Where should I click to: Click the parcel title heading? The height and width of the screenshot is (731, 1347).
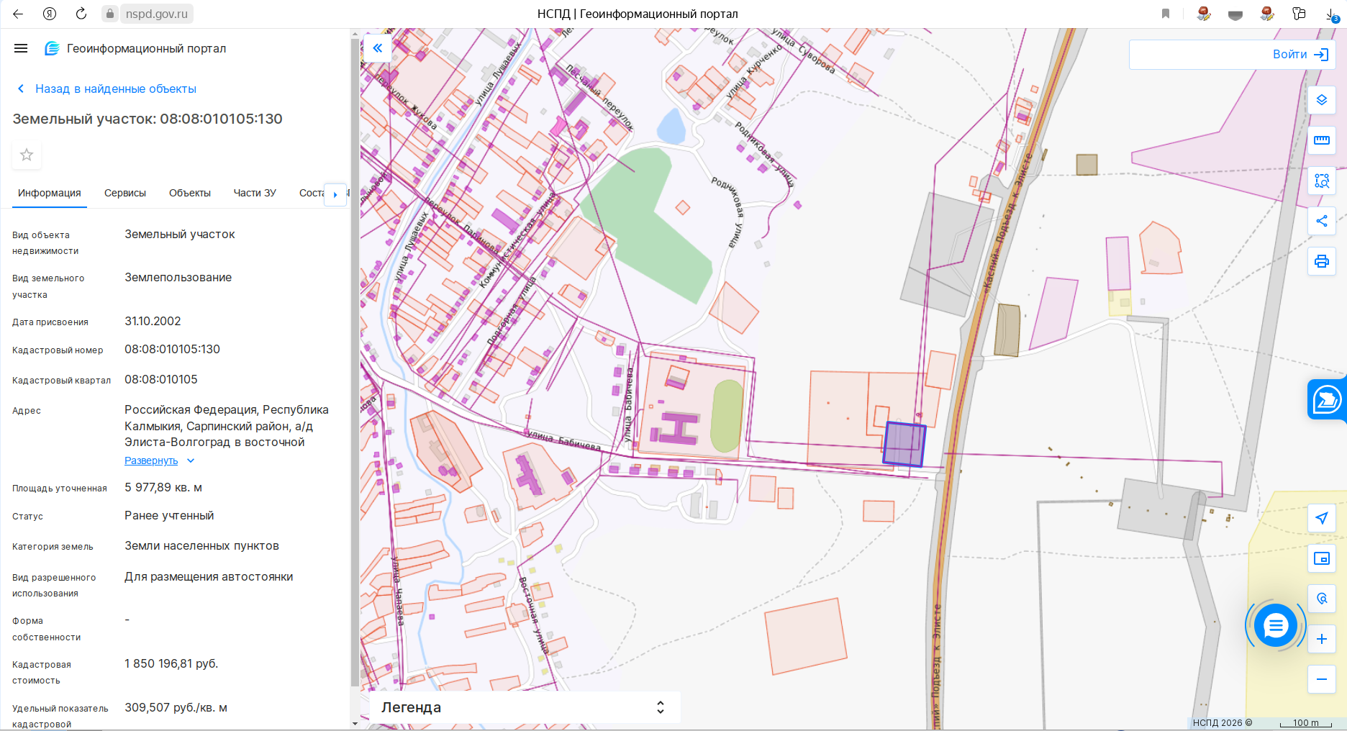[148, 119]
